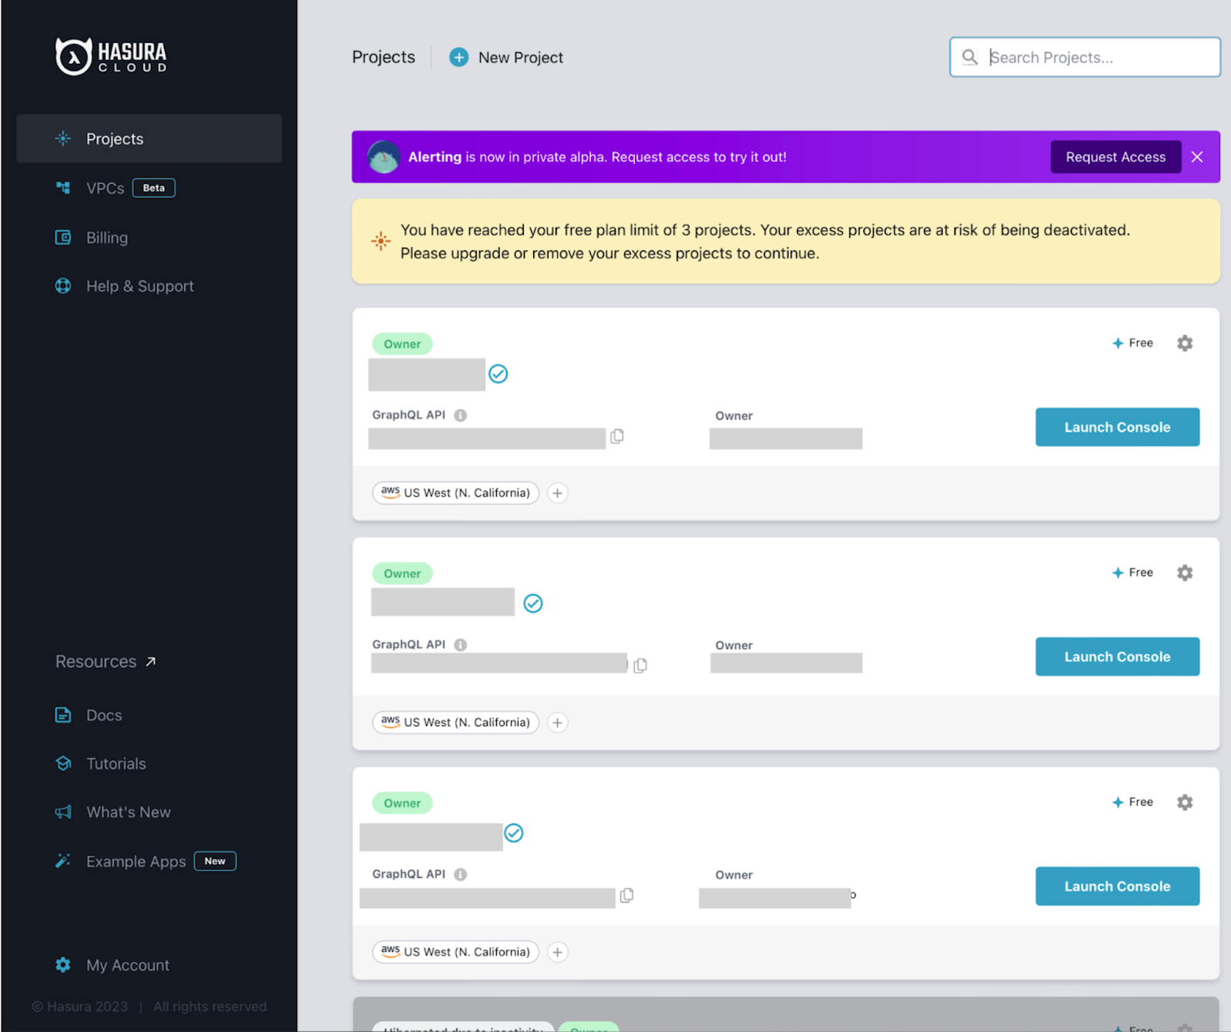Screen dimensions: 1231x1032
Task: Click the Docs document icon
Action: click(63, 715)
